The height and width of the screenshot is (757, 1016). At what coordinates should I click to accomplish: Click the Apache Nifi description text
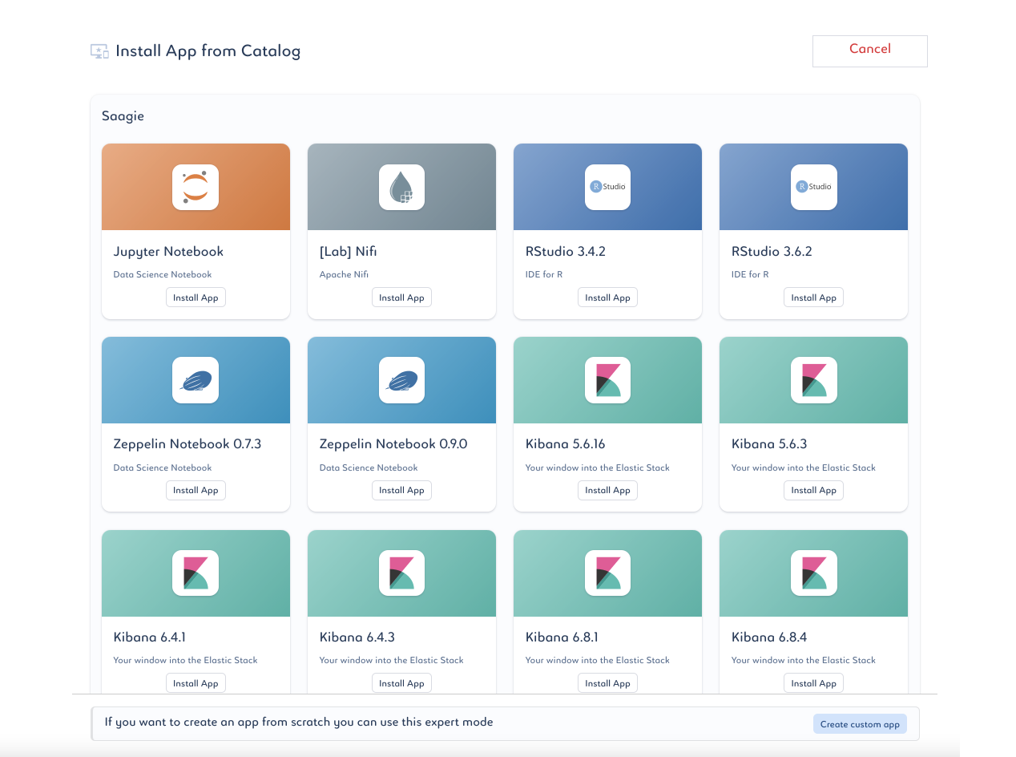(x=344, y=274)
